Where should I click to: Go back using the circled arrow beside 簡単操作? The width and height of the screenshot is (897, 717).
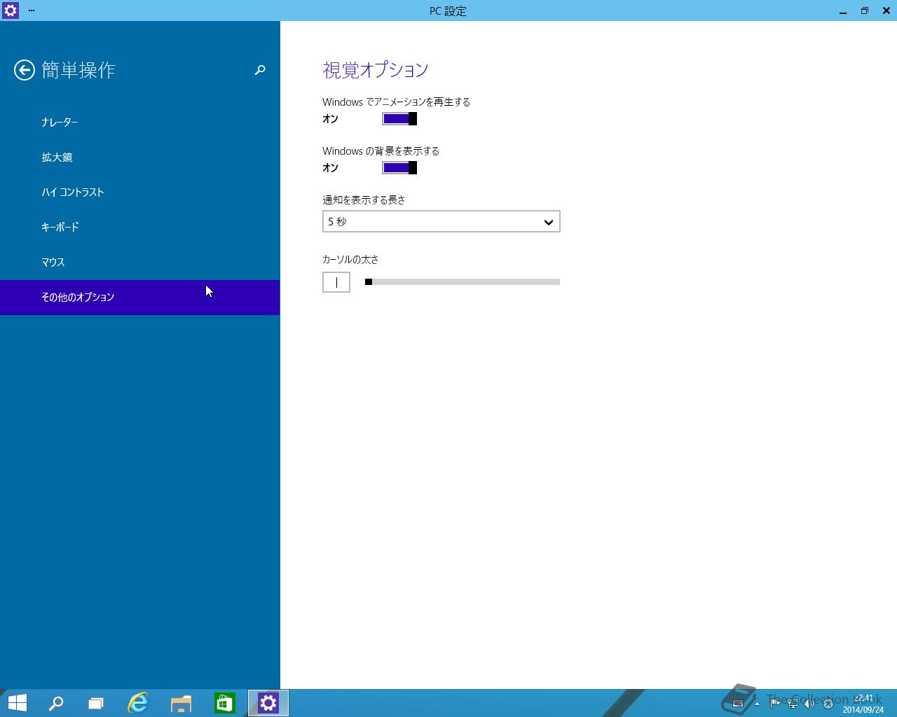tap(25, 70)
